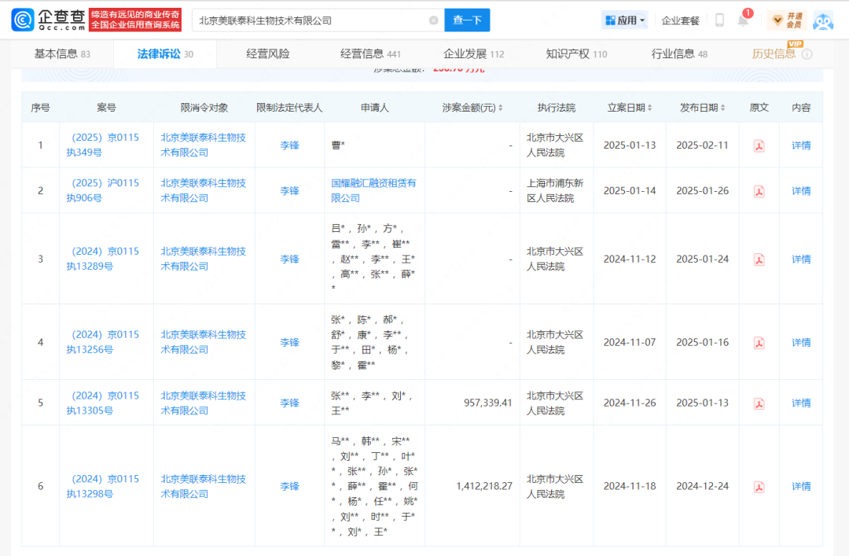
Task: Open 详情 for row 2
Action: tap(801, 191)
